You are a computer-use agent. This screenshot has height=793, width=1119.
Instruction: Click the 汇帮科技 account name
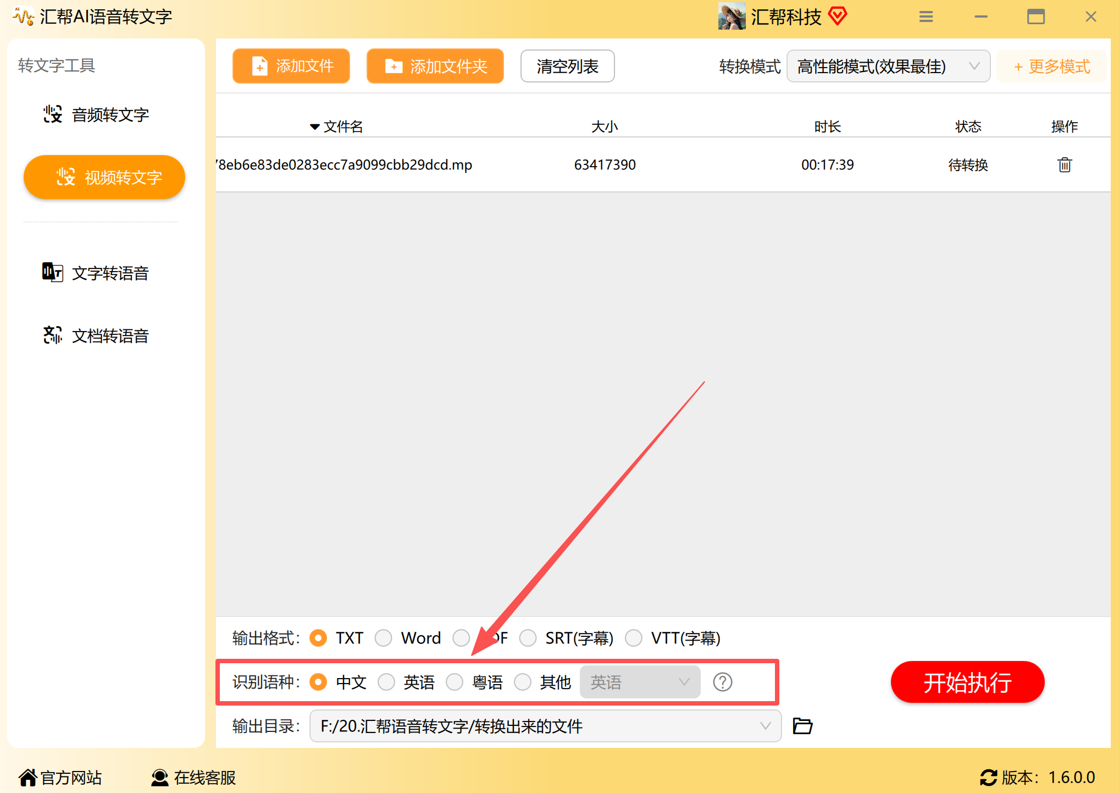click(x=786, y=16)
